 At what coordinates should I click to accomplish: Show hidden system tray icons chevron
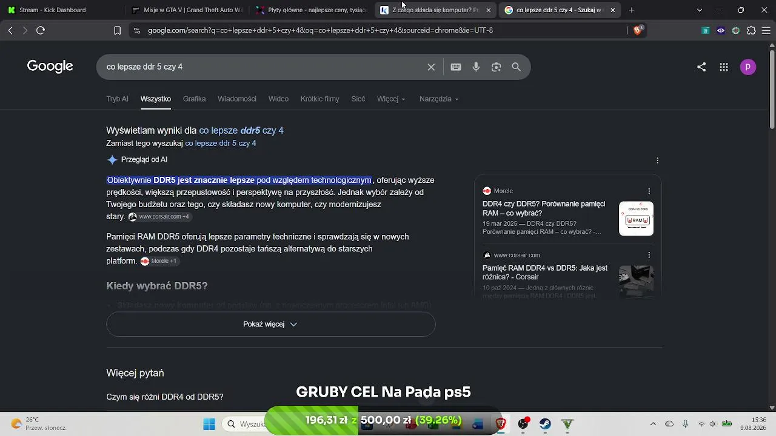(x=653, y=424)
